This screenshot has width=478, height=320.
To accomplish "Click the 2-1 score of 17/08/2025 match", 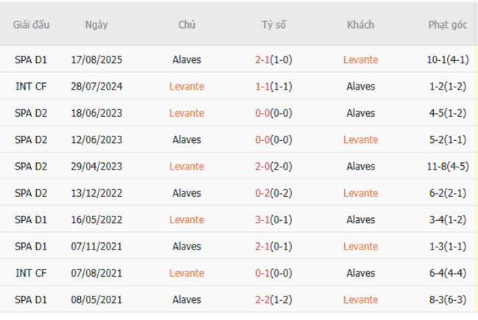I will point(263,59).
